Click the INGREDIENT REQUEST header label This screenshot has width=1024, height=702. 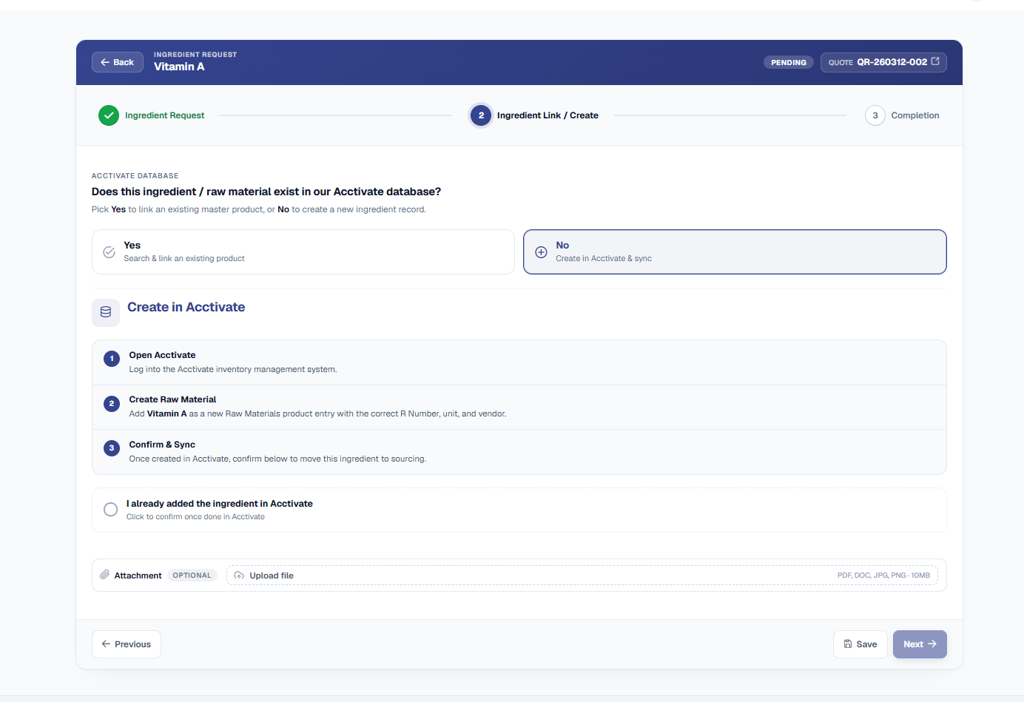tap(195, 55)
